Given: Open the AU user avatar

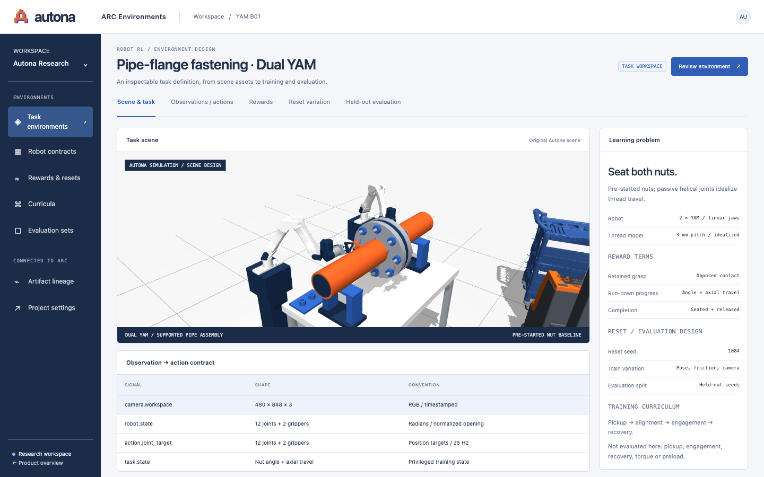Looking at the screenshot, I should click(743, 17).
